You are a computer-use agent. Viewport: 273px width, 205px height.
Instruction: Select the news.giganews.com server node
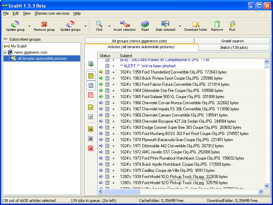coord(31,52)
